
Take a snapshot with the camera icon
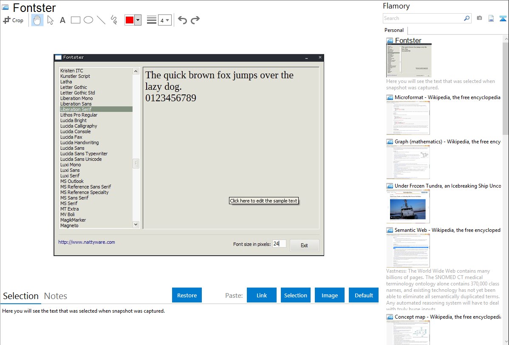(479, 18)
